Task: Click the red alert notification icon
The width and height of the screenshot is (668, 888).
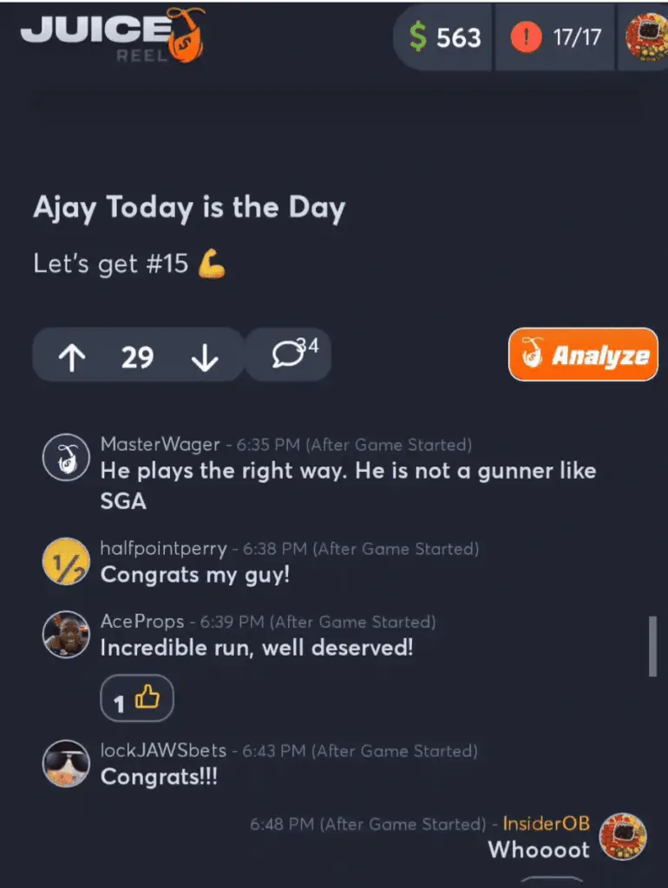Action: [x=526, y=37]
